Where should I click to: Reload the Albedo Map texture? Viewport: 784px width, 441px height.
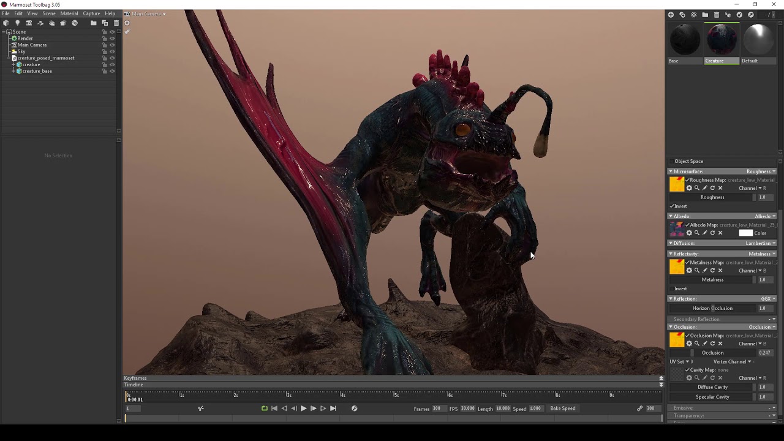pyautogui.click(x=712, y=233)
